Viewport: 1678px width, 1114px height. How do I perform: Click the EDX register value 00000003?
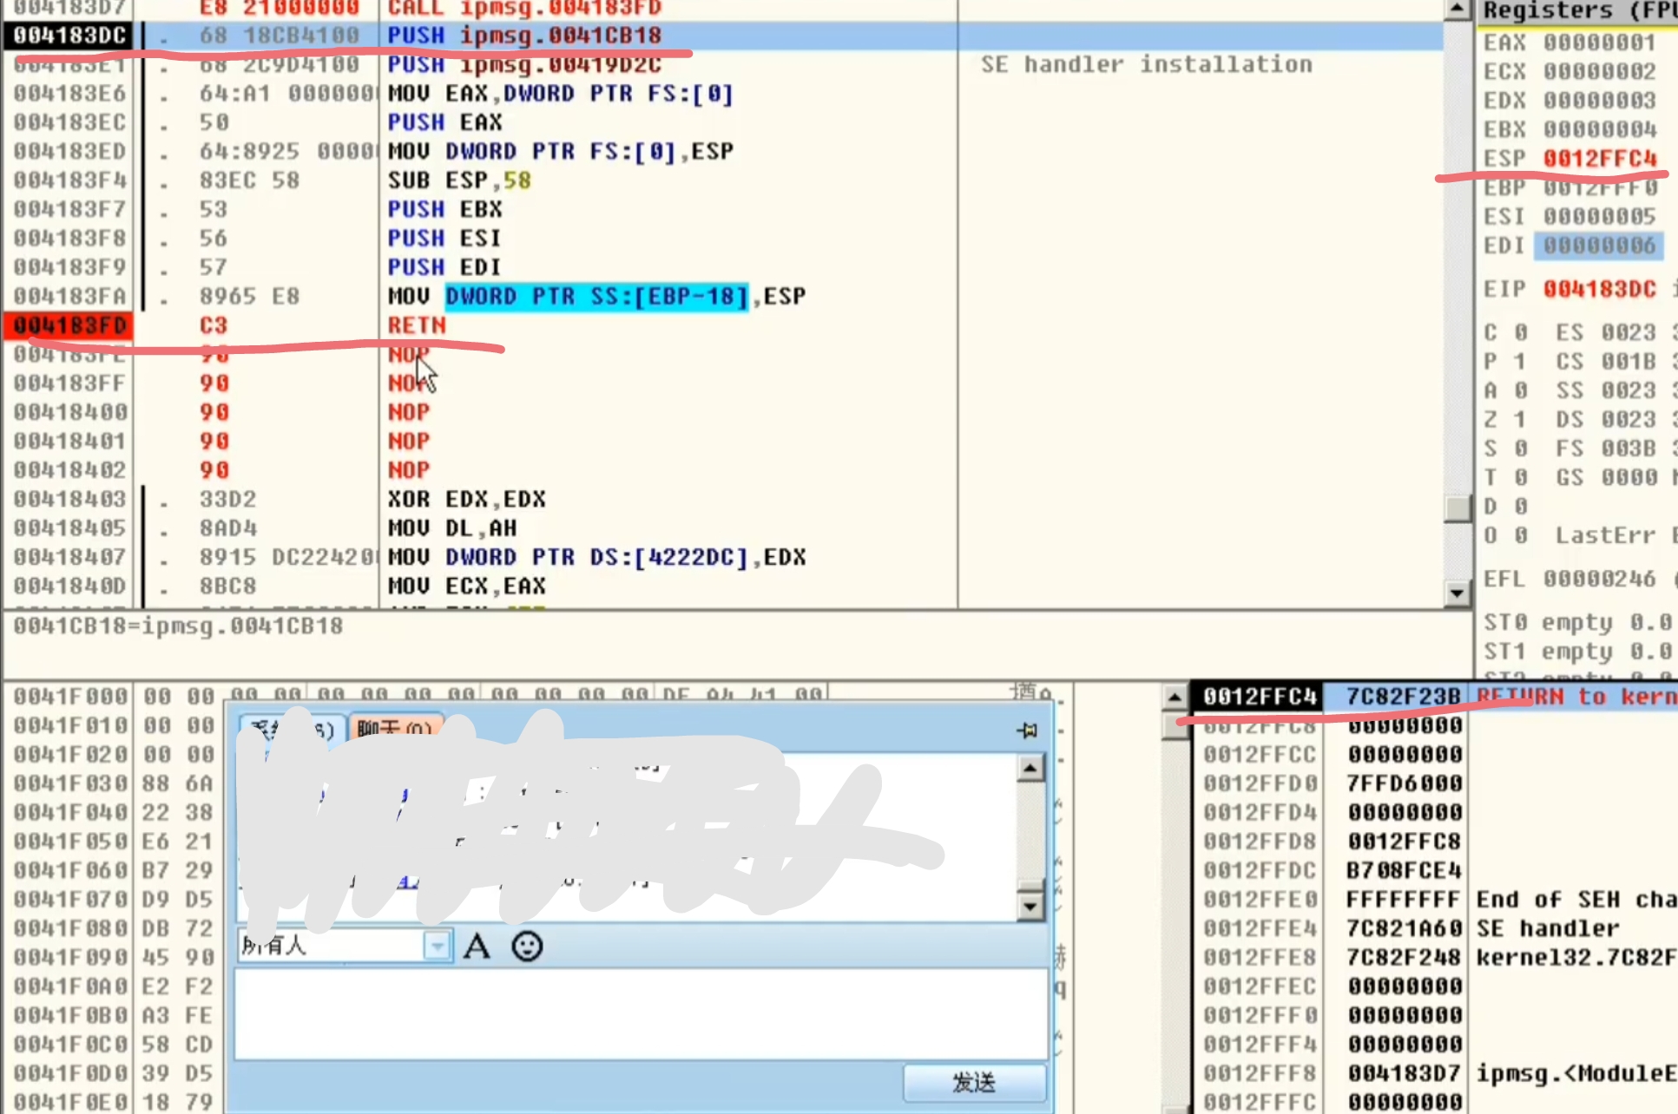1600,100
